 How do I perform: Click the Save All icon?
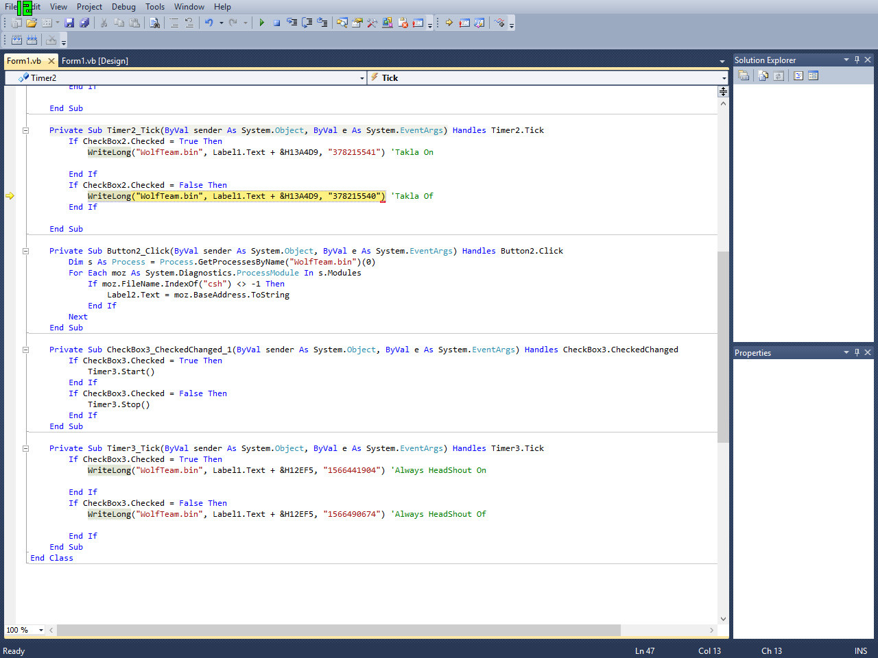pos(84,23)
